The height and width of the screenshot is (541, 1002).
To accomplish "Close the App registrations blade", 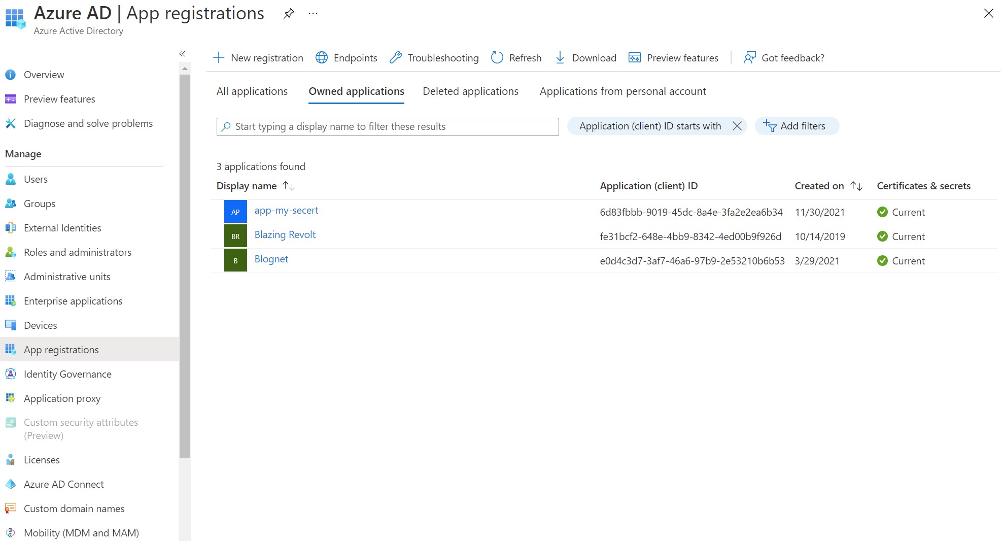I will point(988,13).
